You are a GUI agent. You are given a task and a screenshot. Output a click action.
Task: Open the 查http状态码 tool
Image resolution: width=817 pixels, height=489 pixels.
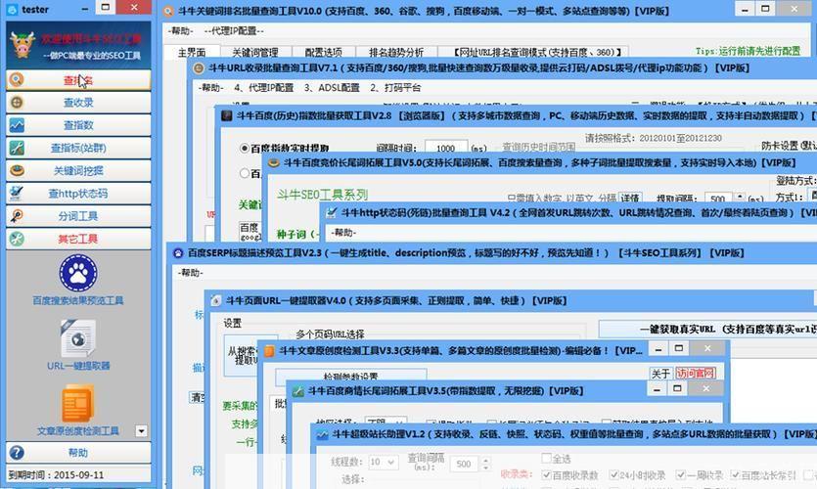click(x=78, y=194)
